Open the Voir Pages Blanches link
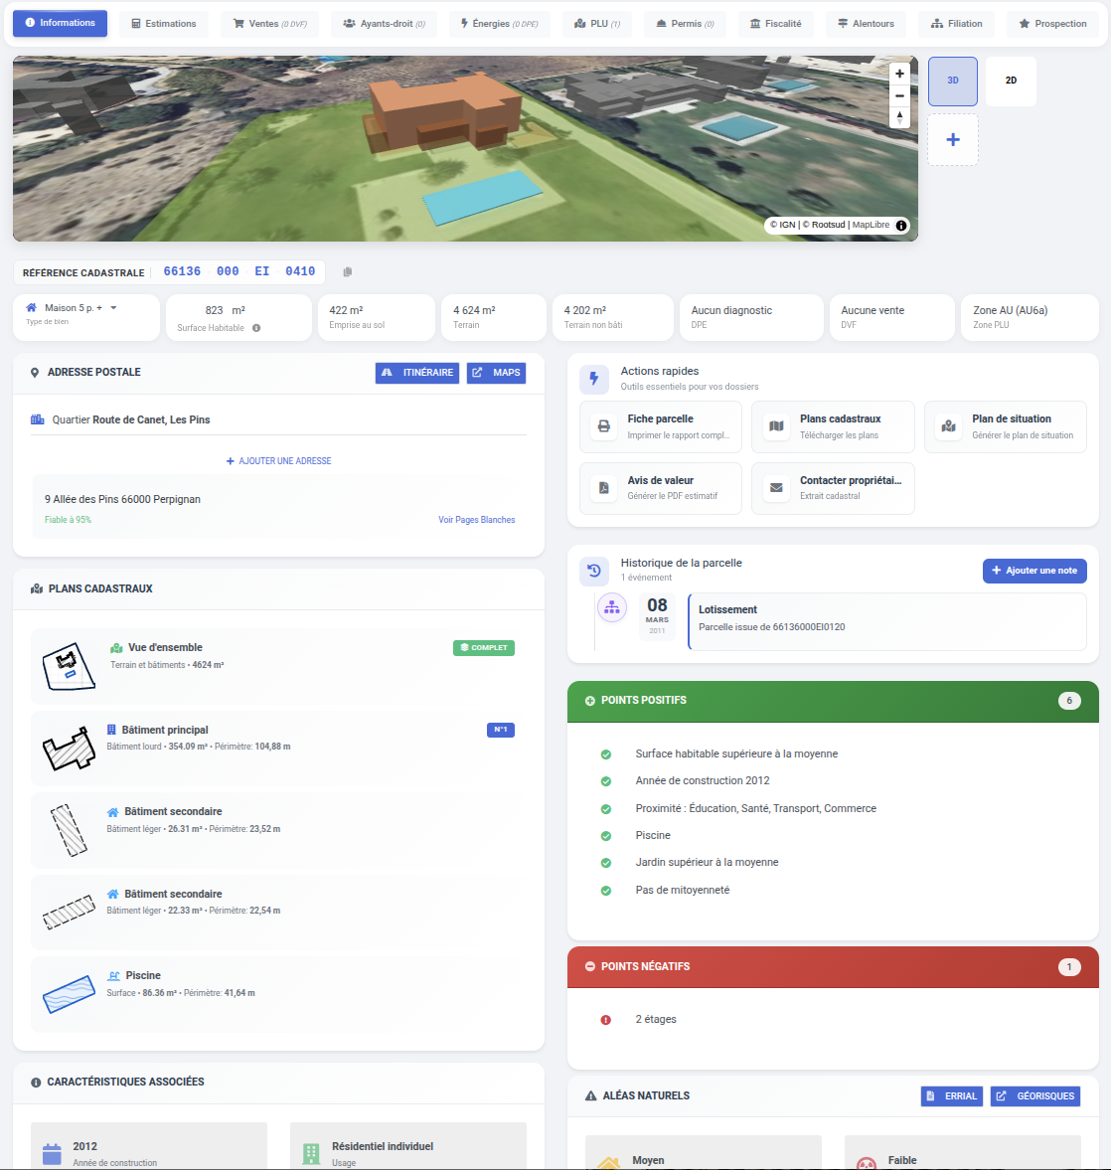The width and height of the screenshot is (1111, 1170). (x=476, y=520)
